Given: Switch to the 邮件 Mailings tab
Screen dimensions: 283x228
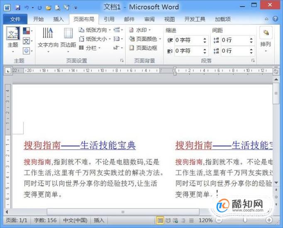Looking at the screenshot, I should (129, 19).
